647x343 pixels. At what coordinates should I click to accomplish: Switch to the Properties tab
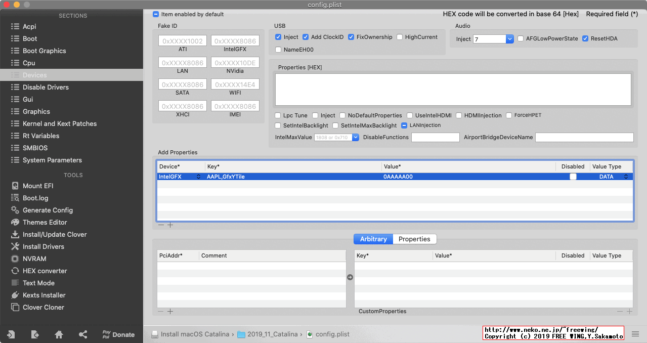(x=414, y=239)
